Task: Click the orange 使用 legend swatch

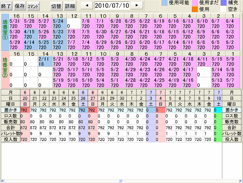Action: pyautogui.click(x=195, y=9)
